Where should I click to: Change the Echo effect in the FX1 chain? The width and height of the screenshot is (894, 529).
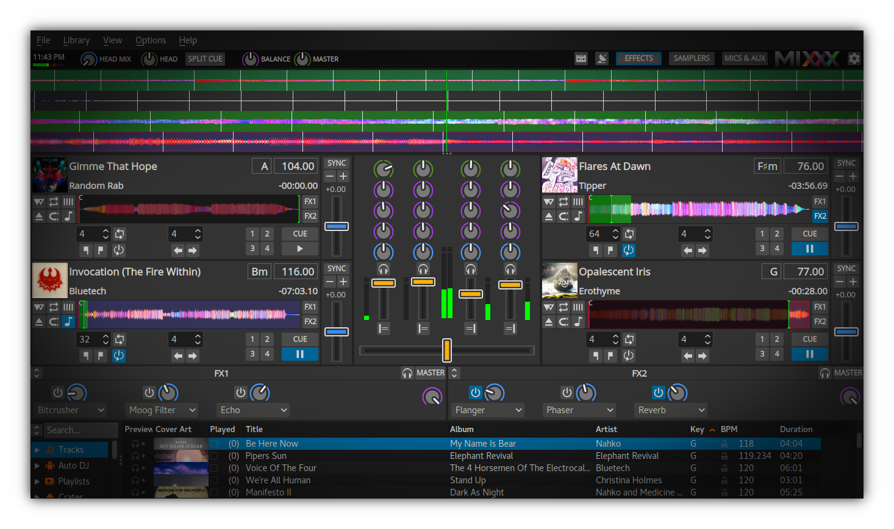(x=253, y=410)
